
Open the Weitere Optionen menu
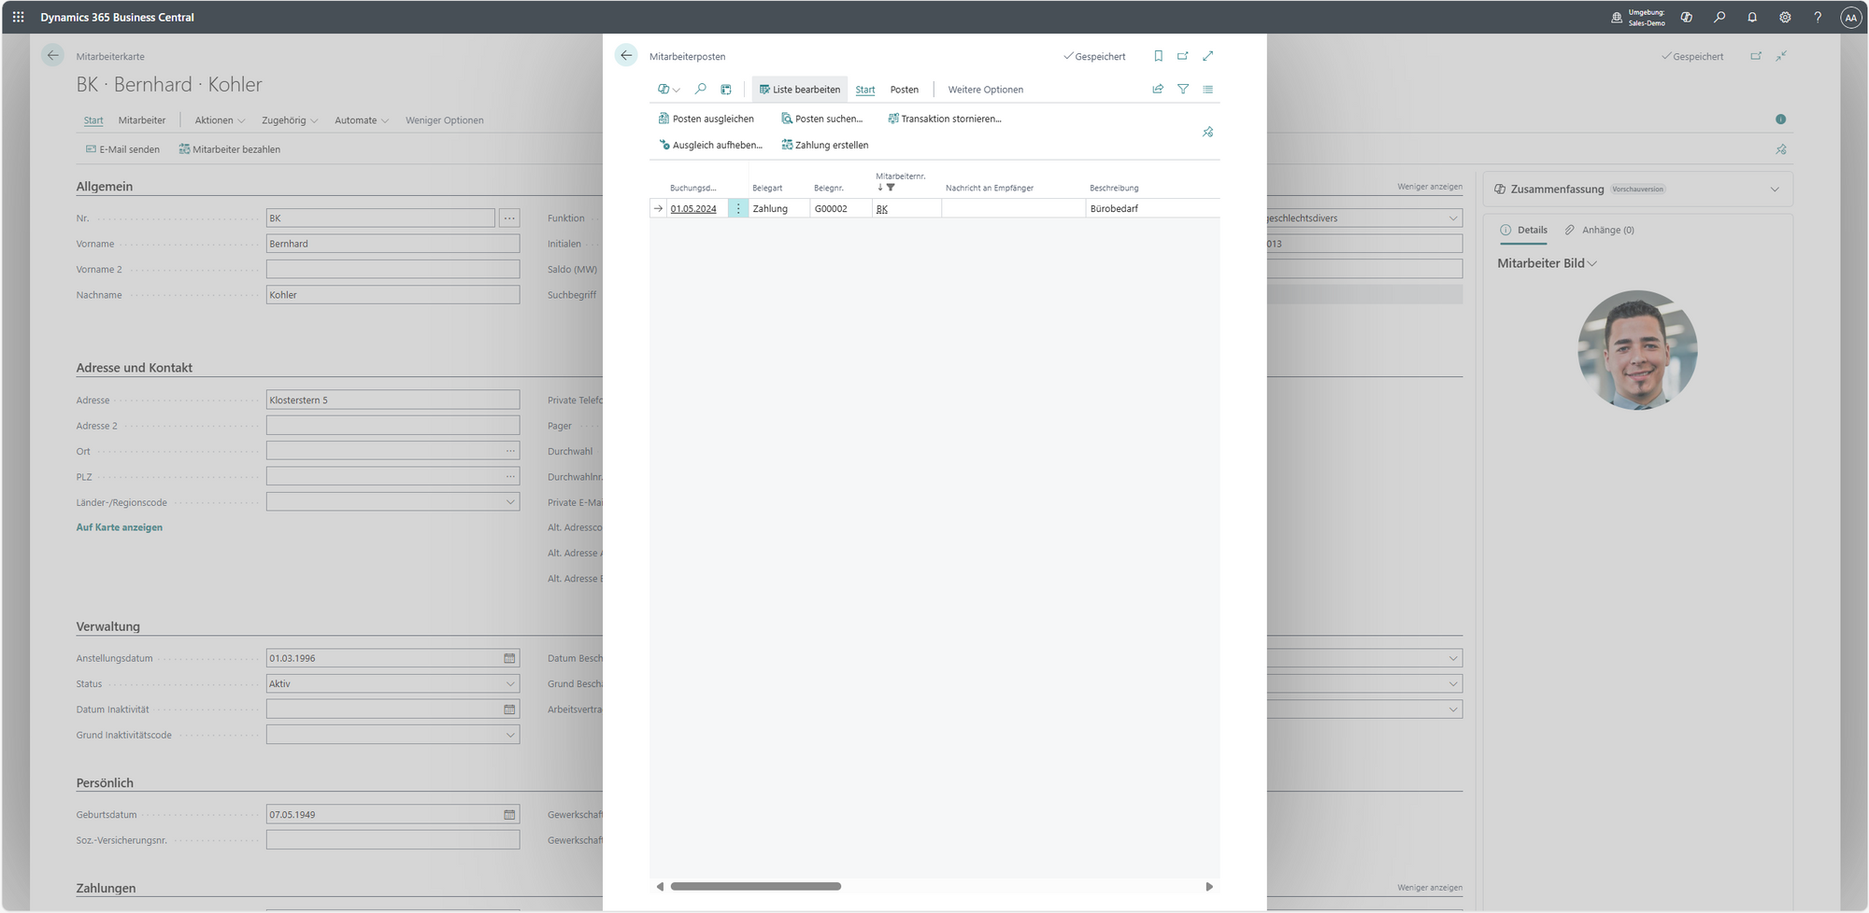985,90
